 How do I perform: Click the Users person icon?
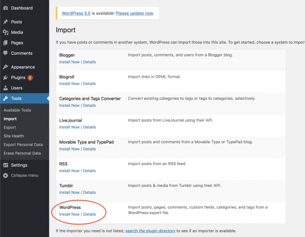pyautogui.click(x=6, y=88)
